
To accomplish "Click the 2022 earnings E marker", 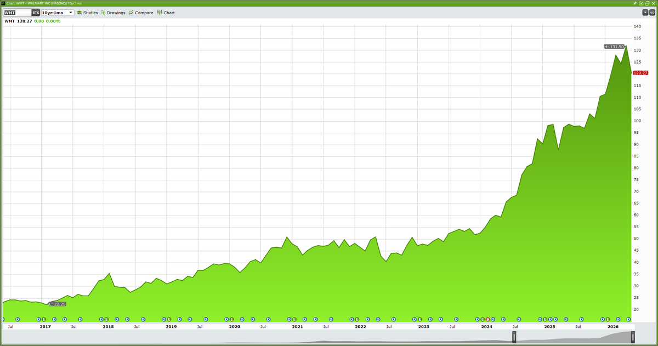I will pyautogui.click(x=357, y=319).
